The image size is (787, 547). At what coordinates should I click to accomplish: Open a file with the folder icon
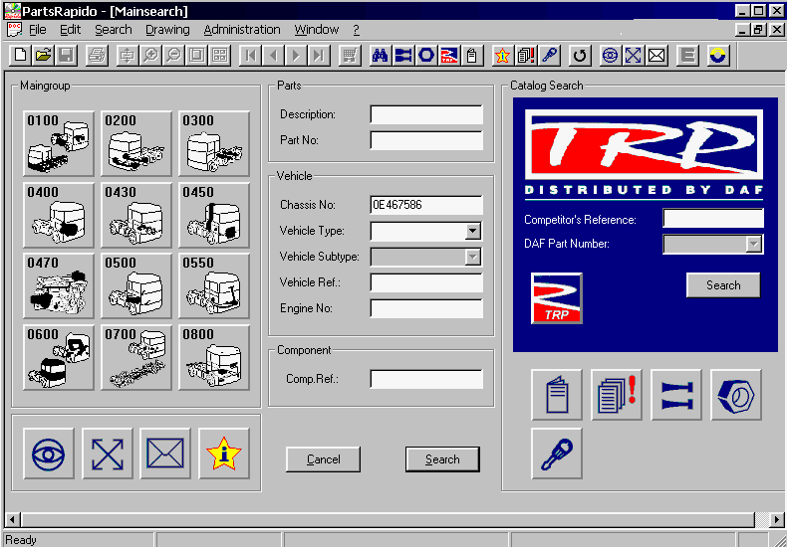tap(43, 55)
